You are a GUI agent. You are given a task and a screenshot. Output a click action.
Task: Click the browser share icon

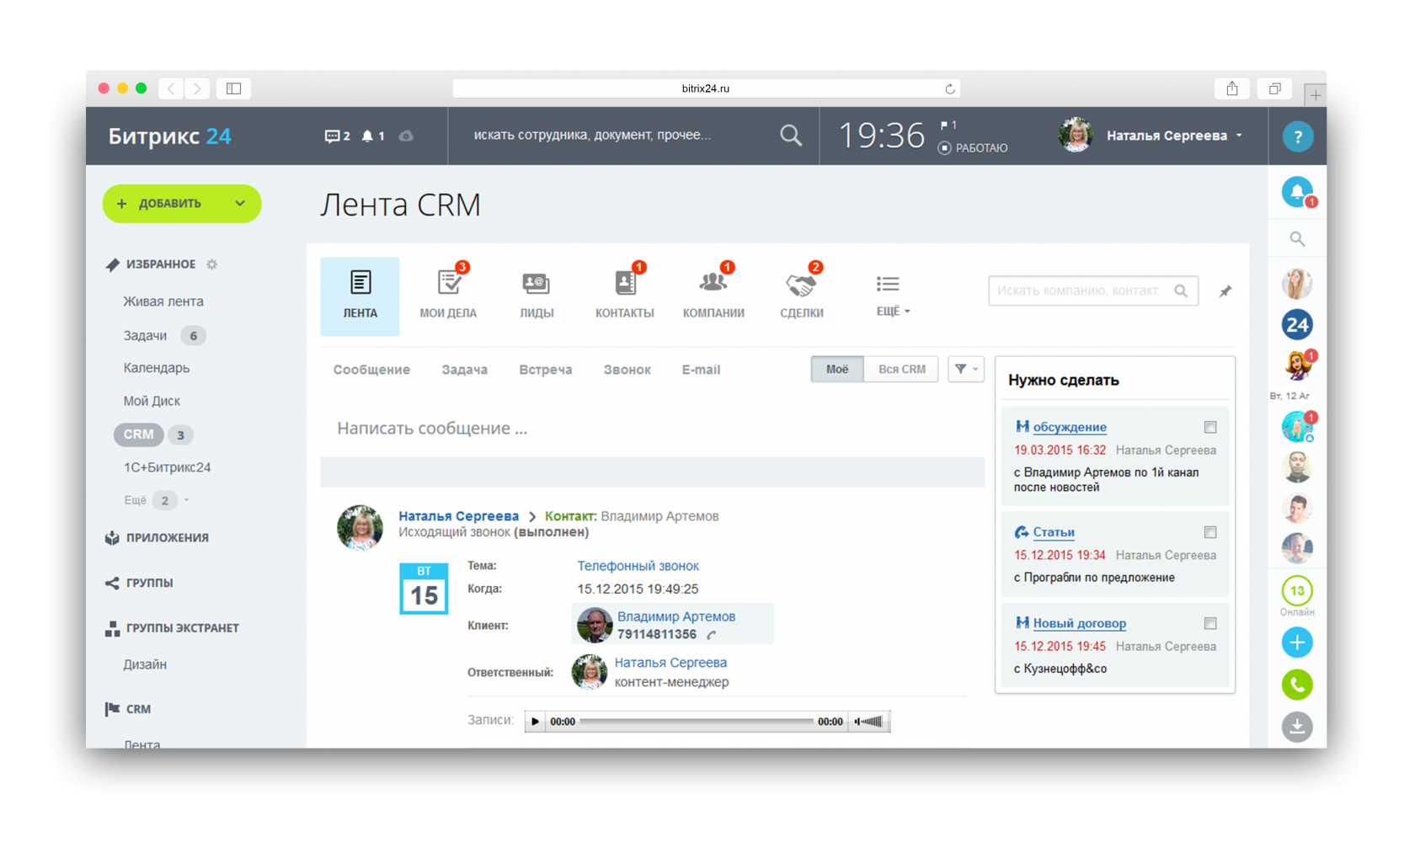tap(1231, 88)
